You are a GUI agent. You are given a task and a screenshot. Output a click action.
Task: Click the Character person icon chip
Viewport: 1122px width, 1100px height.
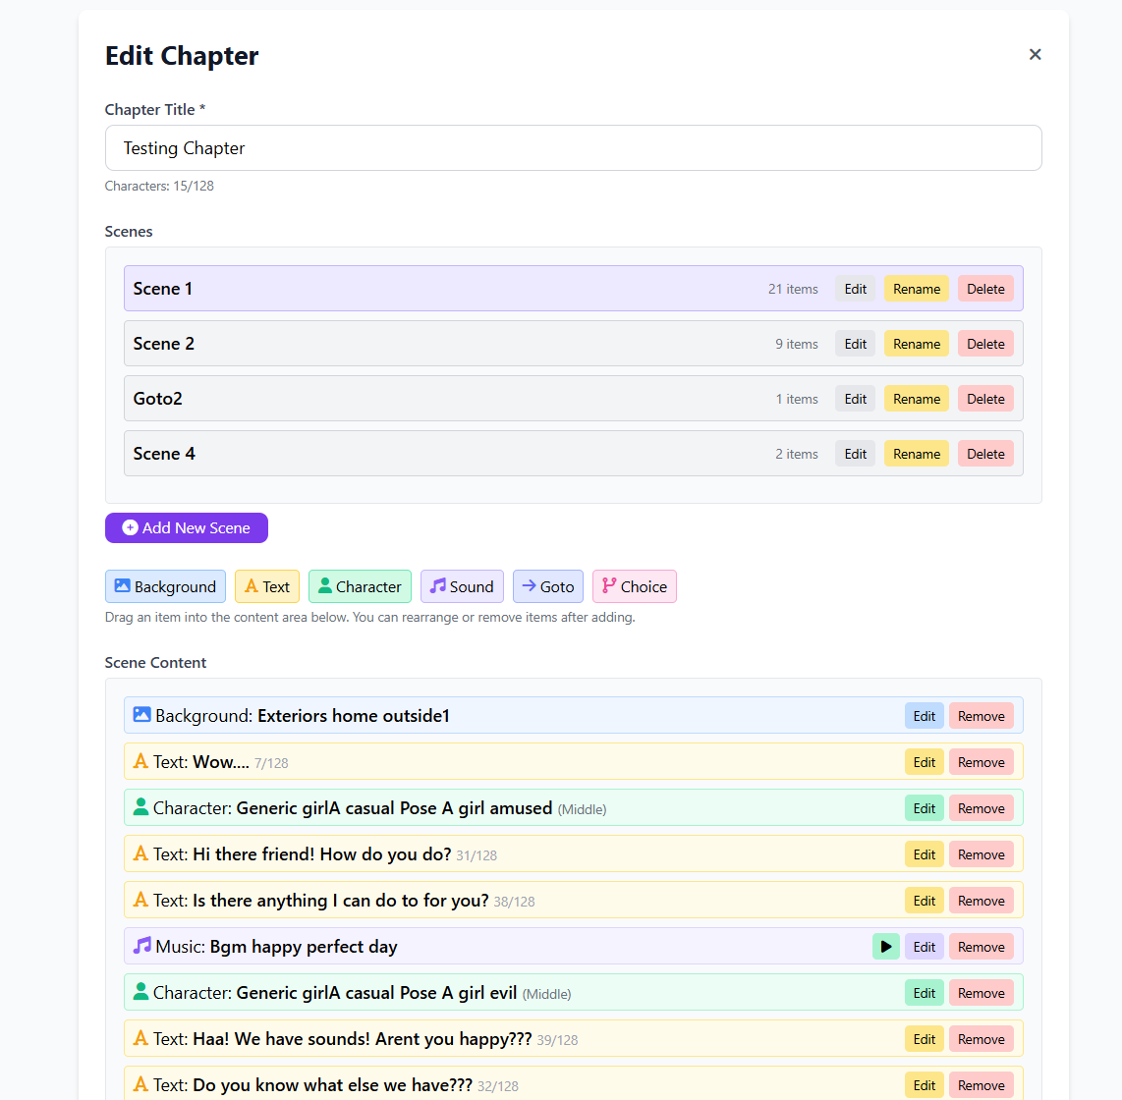click(x=325, y=586)
